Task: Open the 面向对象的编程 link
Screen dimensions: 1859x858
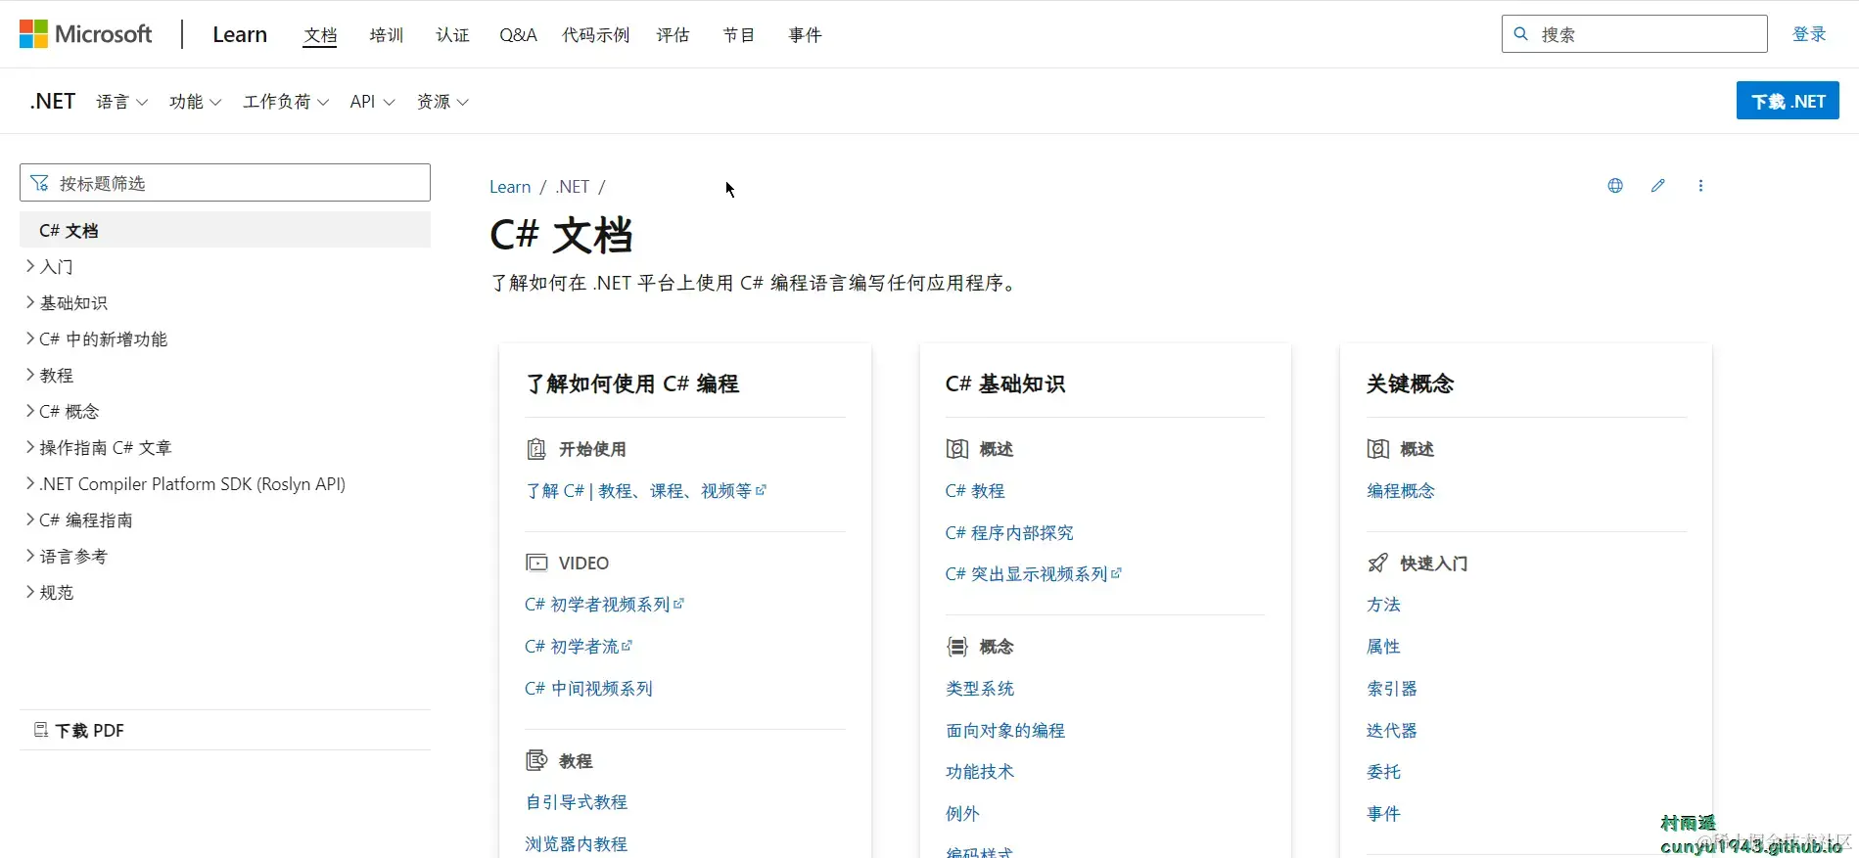Action: (x=1005, y=730)
